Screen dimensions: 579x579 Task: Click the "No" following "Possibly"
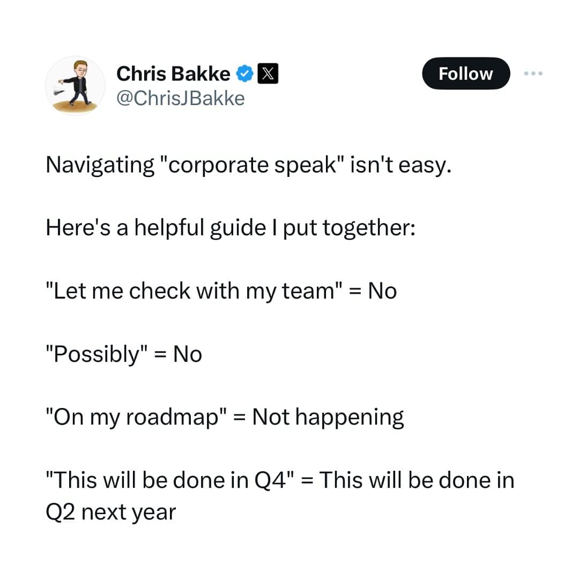tap(188, 354)
